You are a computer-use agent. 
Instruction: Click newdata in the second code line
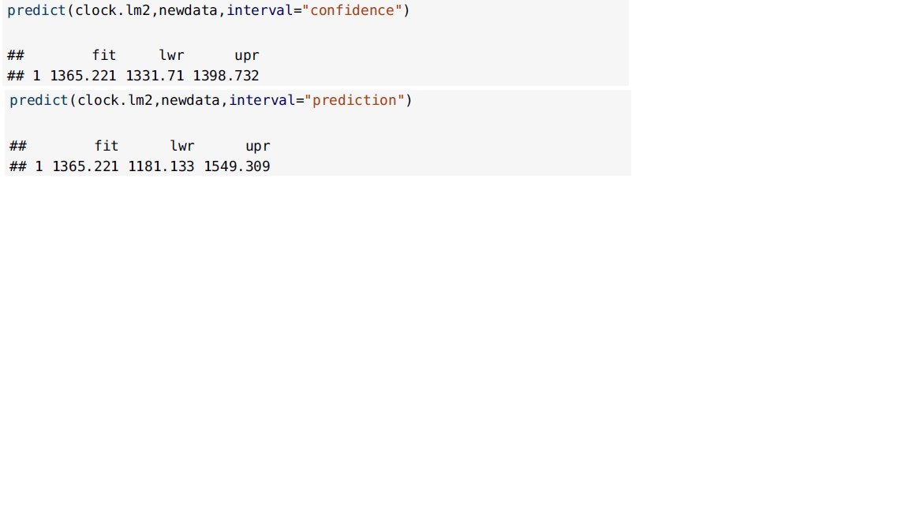click(190, 100)
